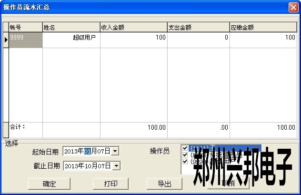The width and height of the screenshot is (301, 195).
Task: Click the 姓名 column header
Action: coord(71,27)
